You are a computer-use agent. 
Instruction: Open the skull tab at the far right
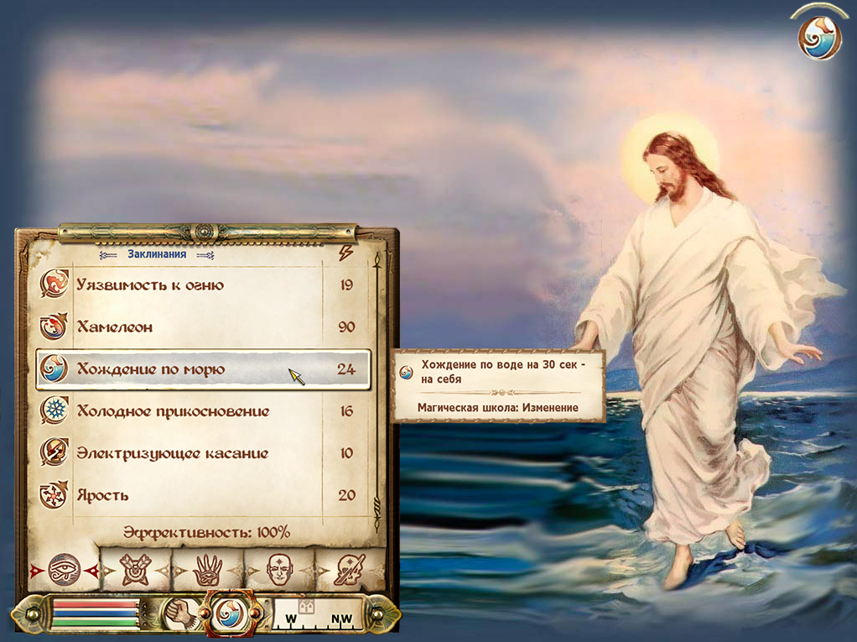pyautogui.click(x=350, y=571)
